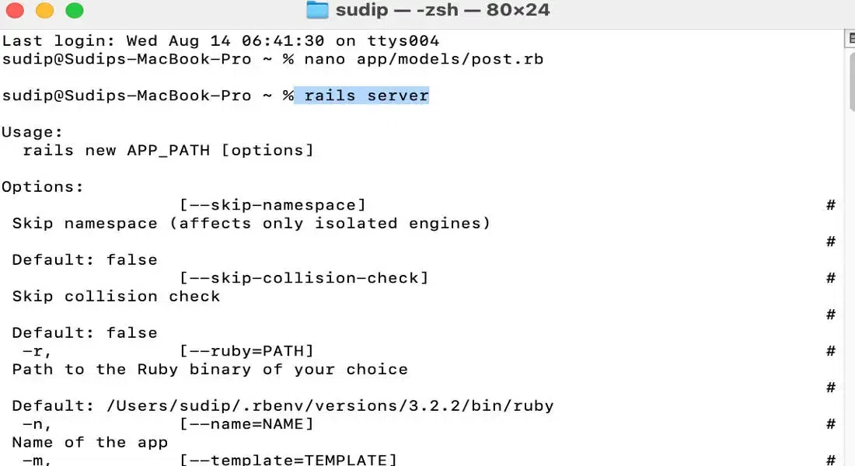Click the 'rails new APP_PATH [options]' line
The image size is (855, 466).
tap(168, 150)
